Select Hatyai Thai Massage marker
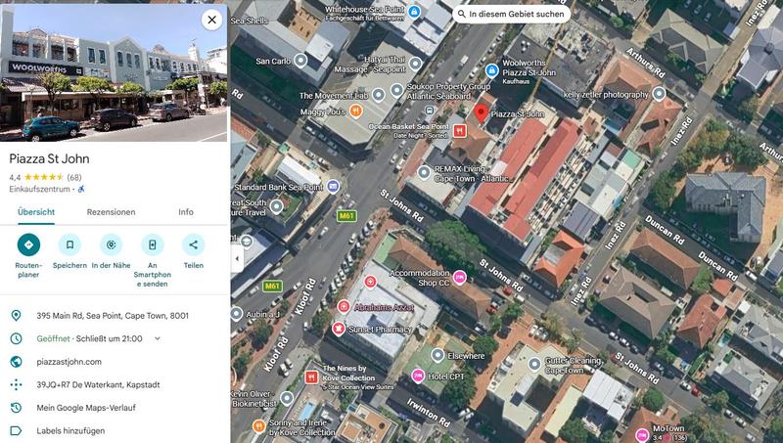 415,64
